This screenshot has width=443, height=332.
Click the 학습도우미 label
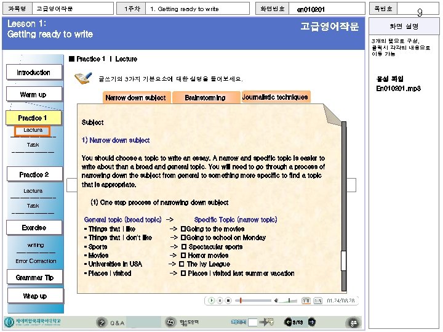(189, 322)
